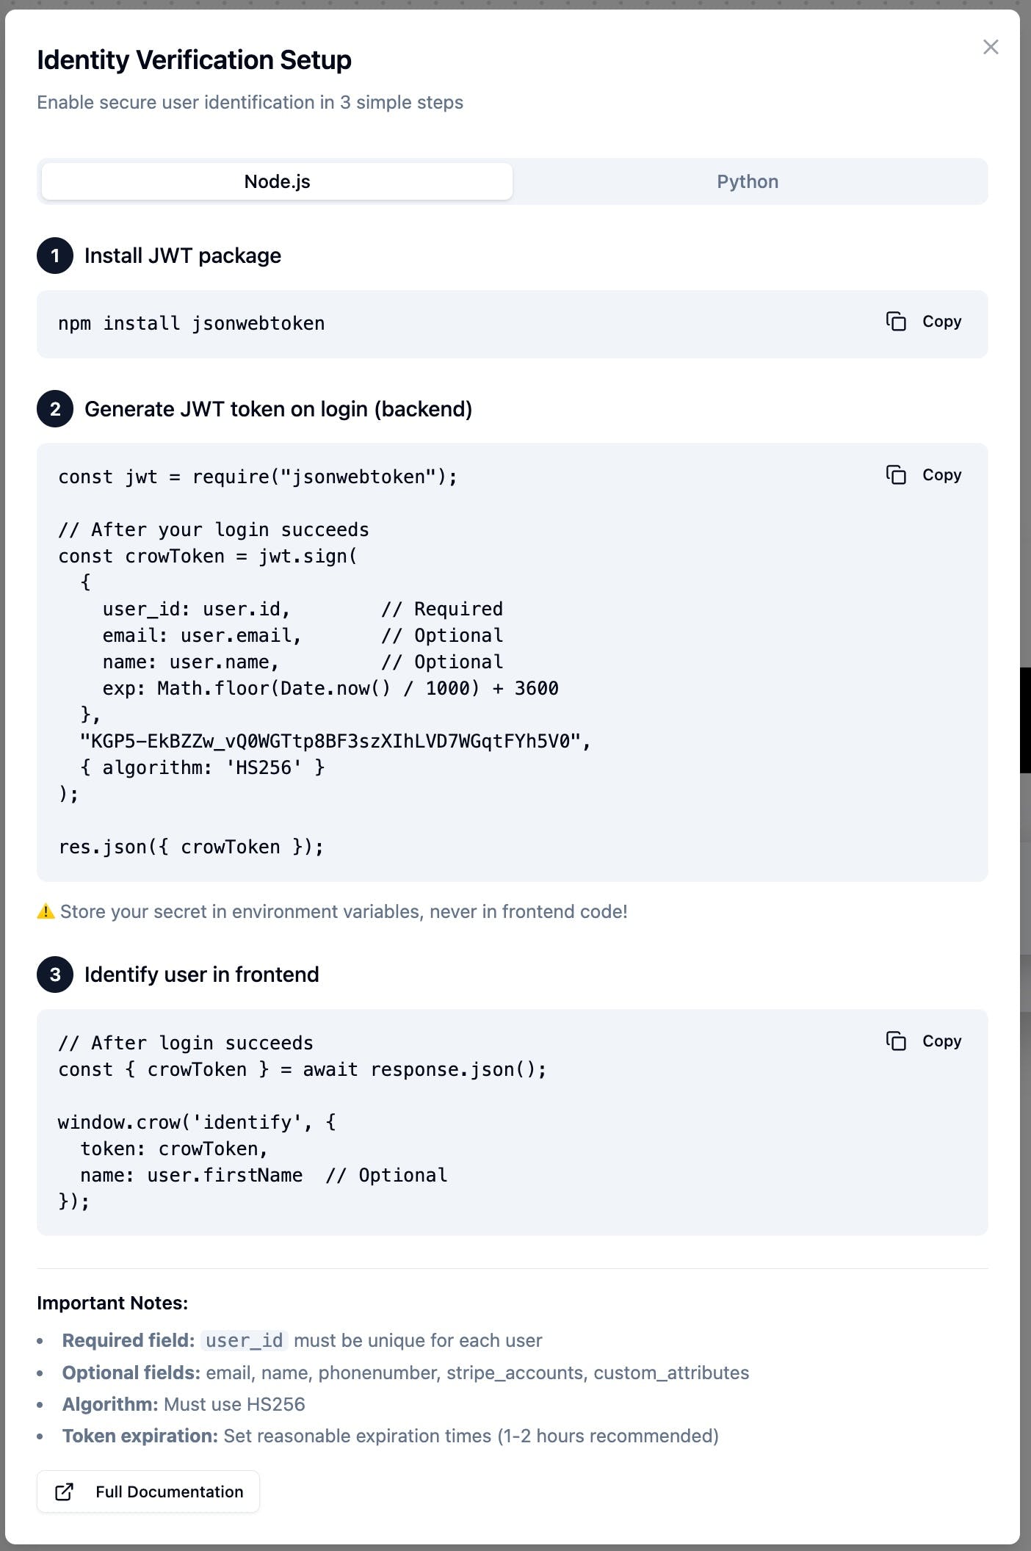Click the user_id inline code chip
Image resolution: width=1031 pixels, height=1551 pixels.
[244, 1340]
